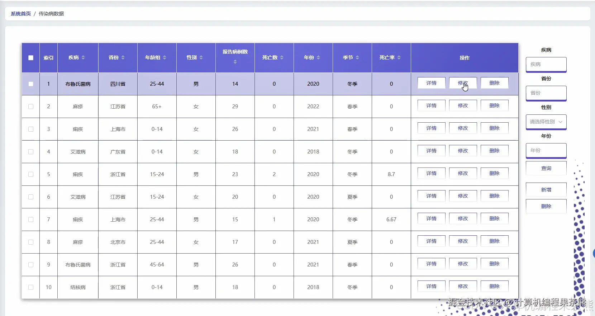Click 修改 for row 5
The width and height of the screenshot is (595, 316).
coord(463,173)
